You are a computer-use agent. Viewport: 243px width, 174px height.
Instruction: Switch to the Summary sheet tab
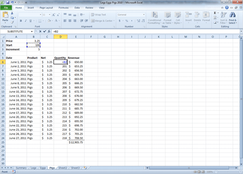(21, 168)
